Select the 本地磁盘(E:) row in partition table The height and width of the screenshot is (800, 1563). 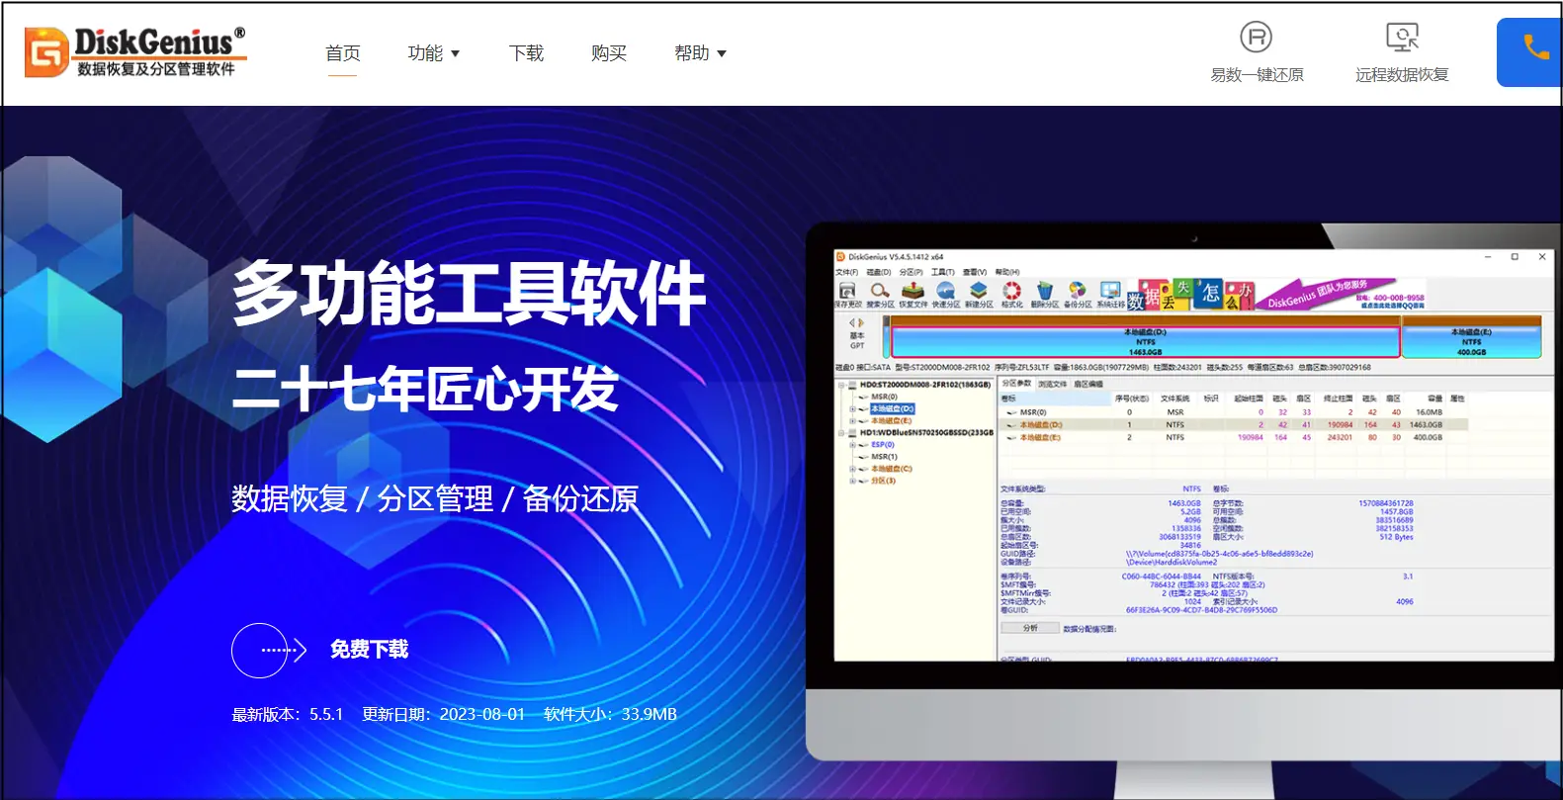click(x=1234, y=437)
